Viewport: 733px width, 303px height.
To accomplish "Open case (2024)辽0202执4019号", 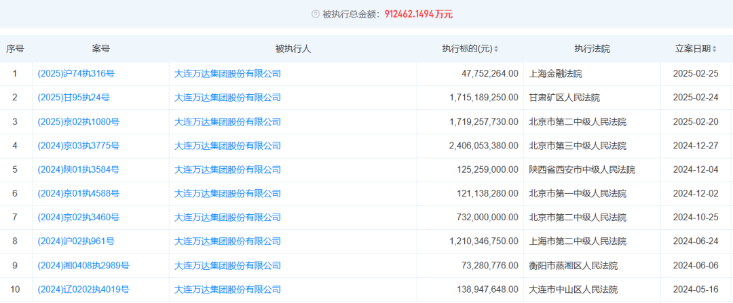I will 83,289.
